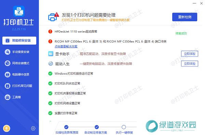Click red alert icon for RICOH port conflict
This screenshot has height=135, width=205.
pos(50,41)
